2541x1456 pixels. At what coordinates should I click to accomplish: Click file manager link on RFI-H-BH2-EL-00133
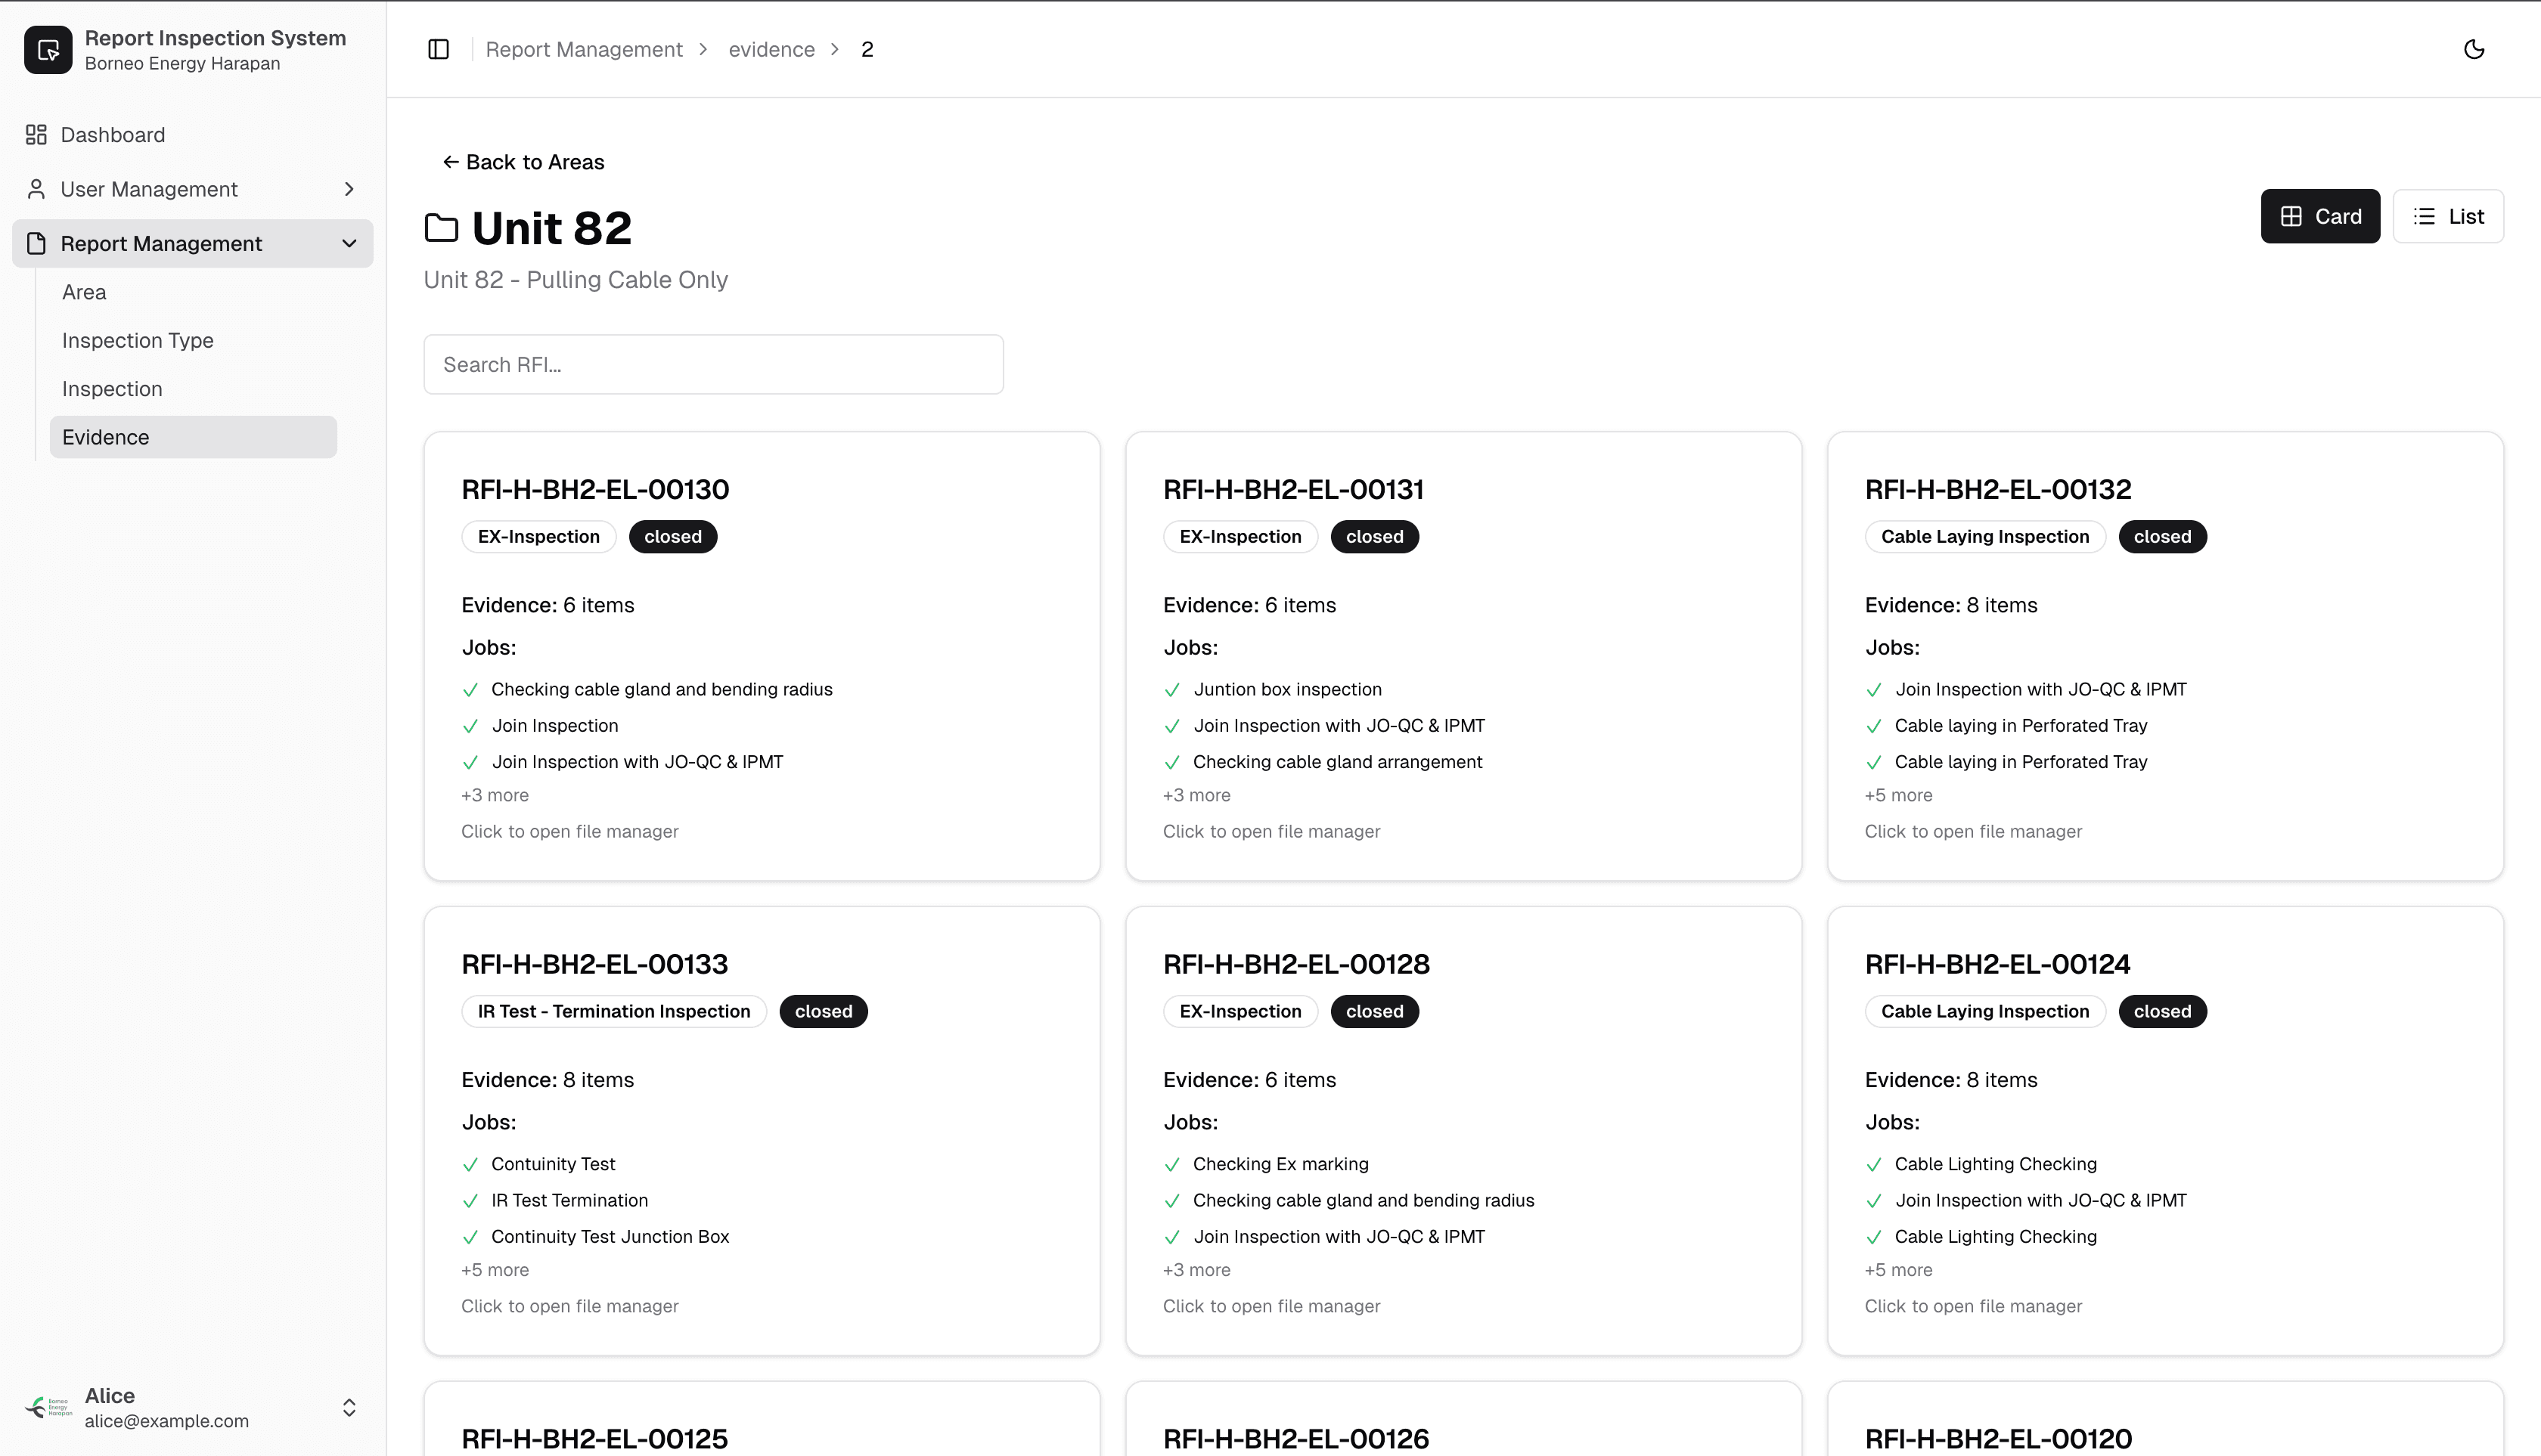tap(570, 1306)
